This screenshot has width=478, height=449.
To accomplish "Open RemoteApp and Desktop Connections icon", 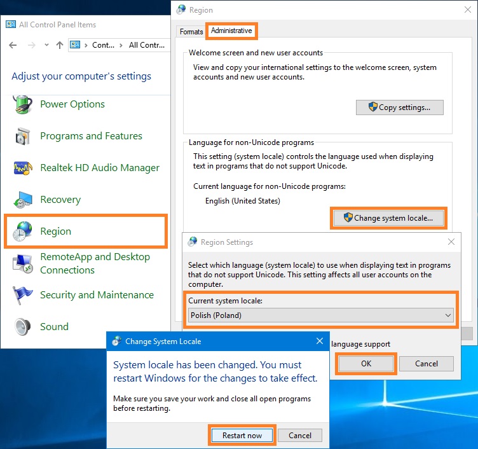I will coord(22,263).
